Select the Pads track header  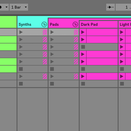pos(63,23)
